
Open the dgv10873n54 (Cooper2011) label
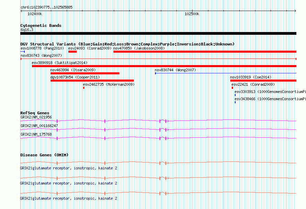[x=75, y=77]
